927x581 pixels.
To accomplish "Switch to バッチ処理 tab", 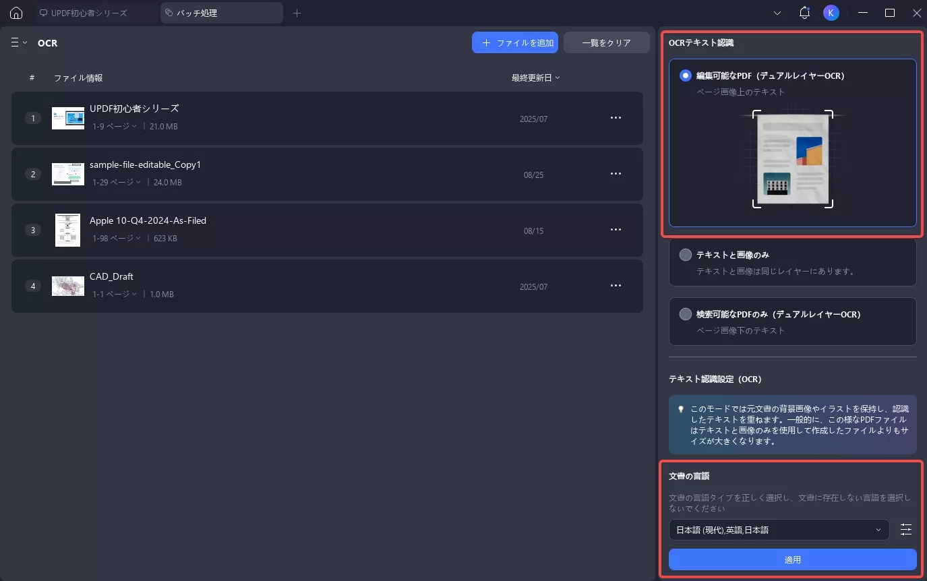I will click(221, 13).
